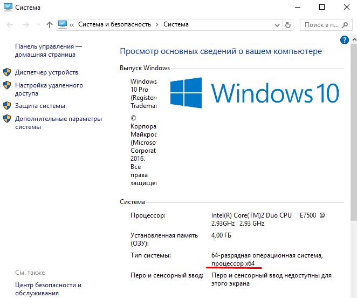Open "Защита системы" link
The image size is (357, 298).
tap(40, 106)
